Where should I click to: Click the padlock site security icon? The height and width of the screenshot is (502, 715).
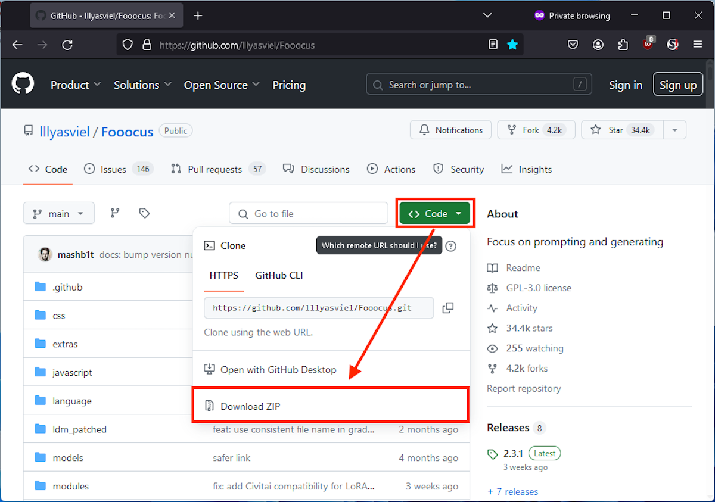pyautogui.click(x=147, y=45)
